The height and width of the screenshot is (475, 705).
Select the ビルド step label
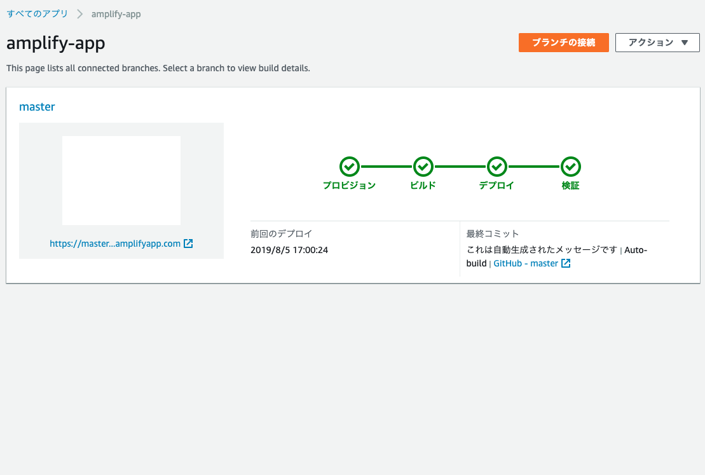(x=423, y=185)
